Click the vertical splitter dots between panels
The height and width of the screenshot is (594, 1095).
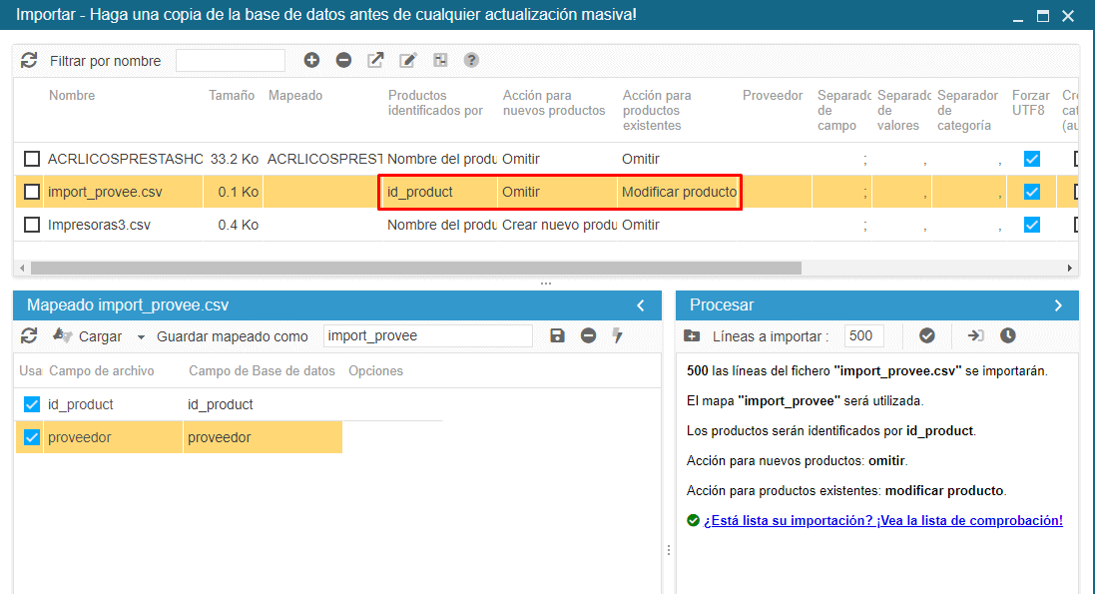[669, 551]
